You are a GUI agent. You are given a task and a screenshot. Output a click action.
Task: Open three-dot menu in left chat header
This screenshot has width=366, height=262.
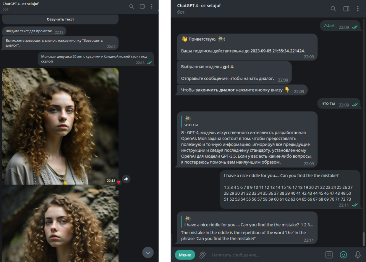pos(152,6)
